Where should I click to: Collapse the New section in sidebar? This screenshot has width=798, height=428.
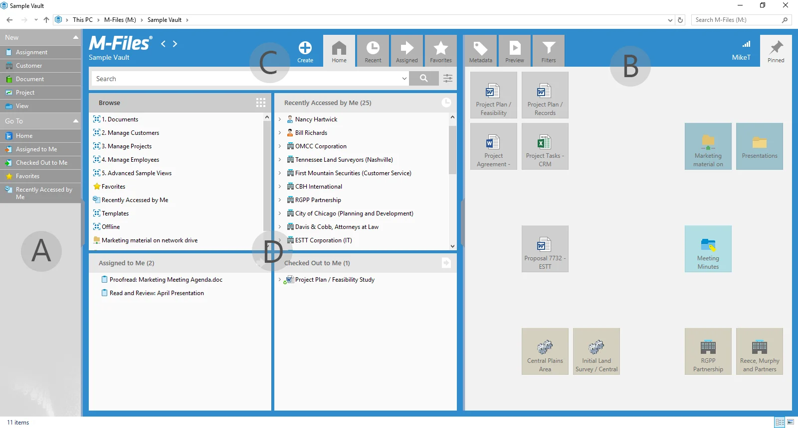[76, 37]
